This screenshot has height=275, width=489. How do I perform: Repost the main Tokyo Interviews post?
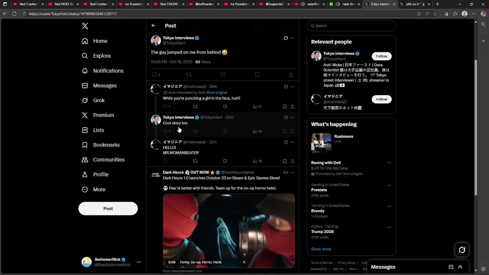(x=188, y=75)
